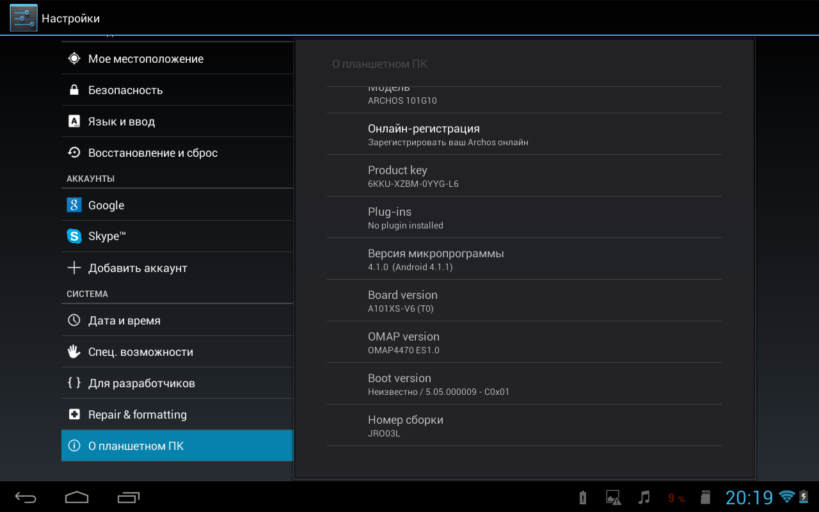The image size is (819, 512).
Task: Tap the АККАУНТЫ section header
Action: click(x=90, y=179)
